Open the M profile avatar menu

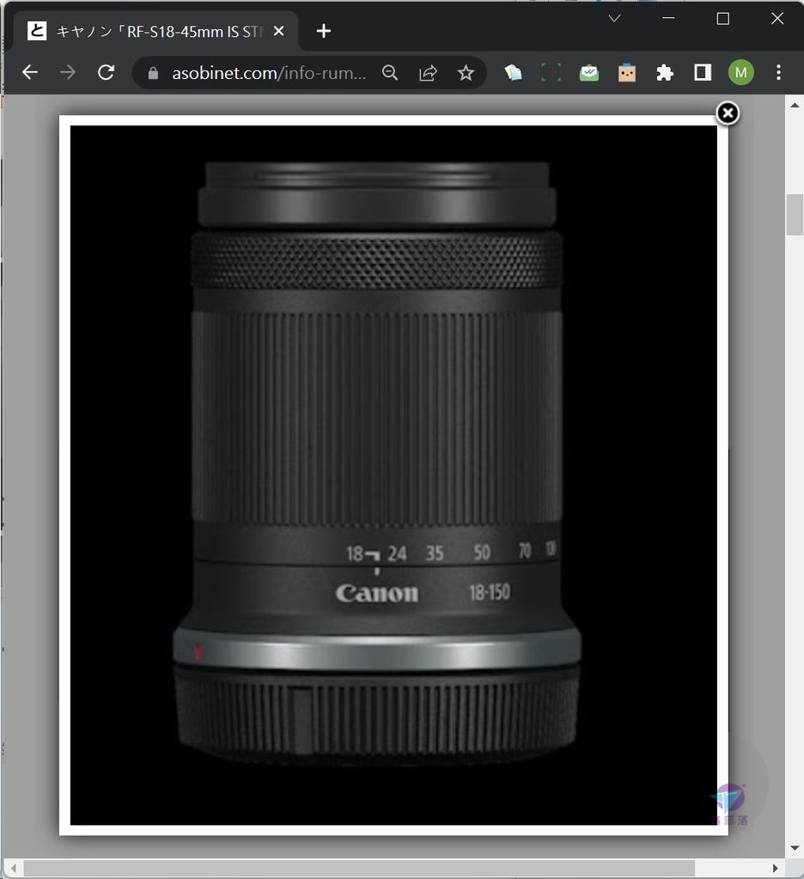tap(740, 72)
